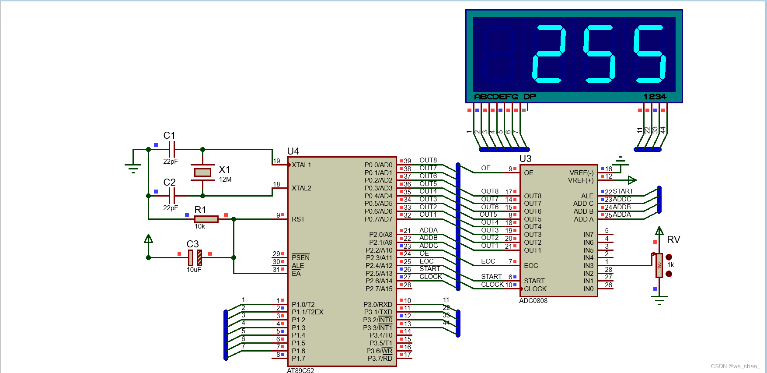Select the X1 crystal oscillator symbol
The image size is (767, 373).
(202, 172)
